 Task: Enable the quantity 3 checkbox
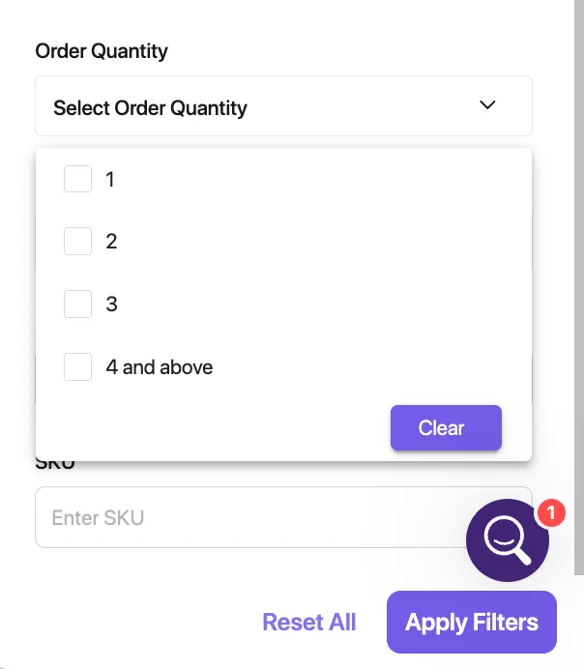coord(77,305)
